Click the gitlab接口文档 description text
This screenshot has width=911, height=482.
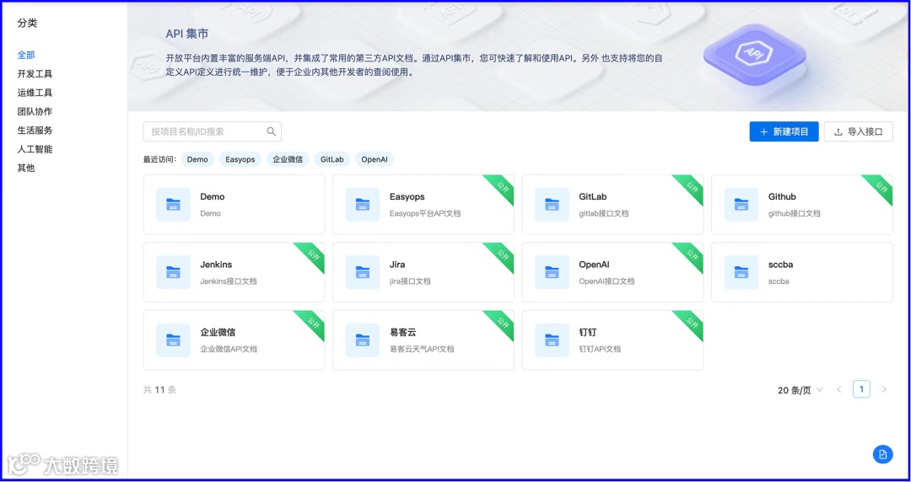(x=604, y=214)
